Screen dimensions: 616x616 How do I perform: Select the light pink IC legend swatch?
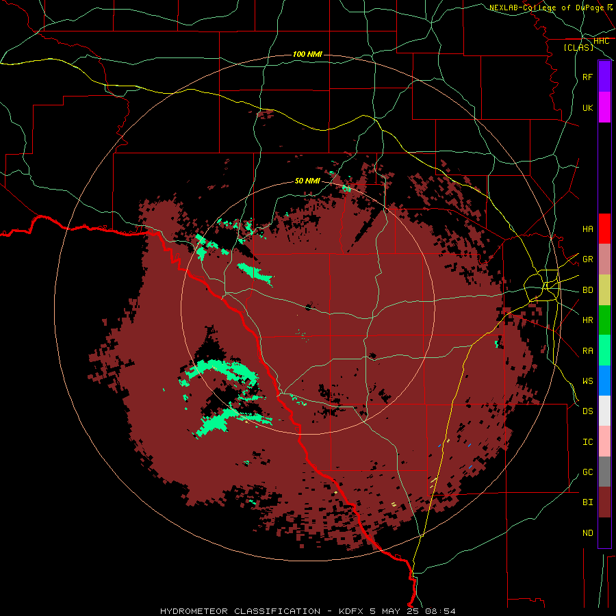(x=604, y=441)
